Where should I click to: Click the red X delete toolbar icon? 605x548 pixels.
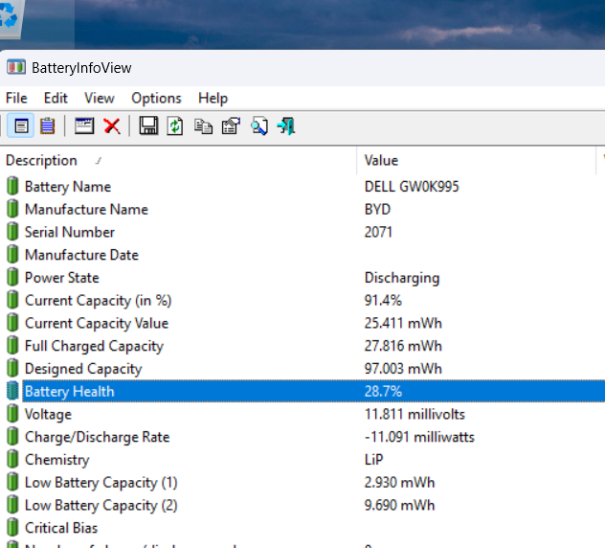pos(112,126)
